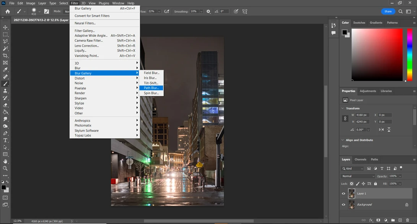Select the Eraser tool
The image size is (417, 224).
pyautogui.click(x=5, y=105)
